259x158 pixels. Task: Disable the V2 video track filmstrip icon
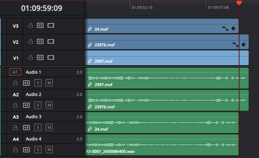click(x=51, y=41)
